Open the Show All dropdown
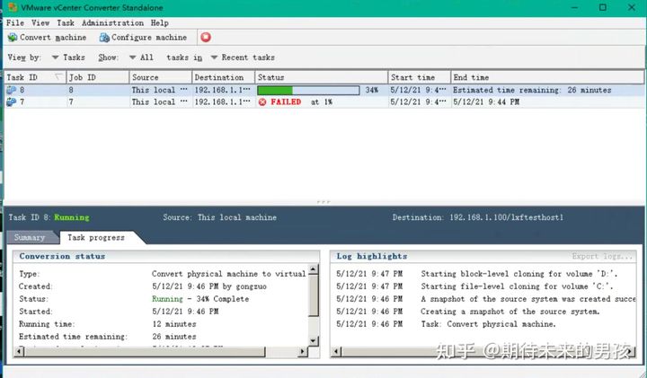The image size is (647, 378). 141,57
